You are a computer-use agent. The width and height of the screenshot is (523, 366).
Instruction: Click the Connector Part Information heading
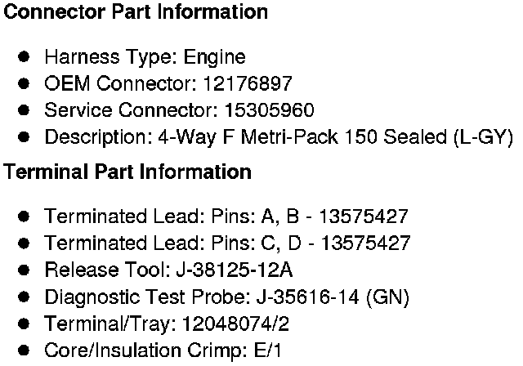[x=136, y=12]
